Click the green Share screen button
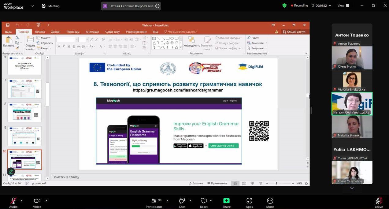 click(226, 203)
